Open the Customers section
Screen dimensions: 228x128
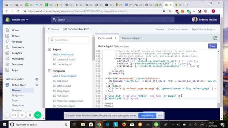tap(18, 47)
